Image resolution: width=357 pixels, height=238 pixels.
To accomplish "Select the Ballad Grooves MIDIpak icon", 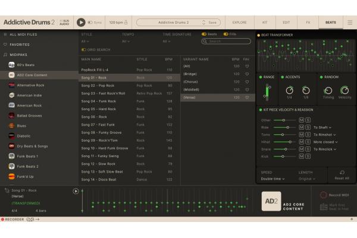I will coord(11,115).
